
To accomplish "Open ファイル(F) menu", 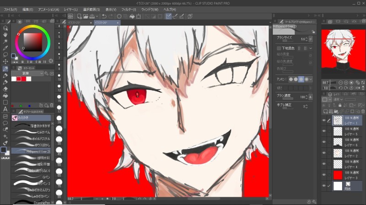I will point(11,10).
